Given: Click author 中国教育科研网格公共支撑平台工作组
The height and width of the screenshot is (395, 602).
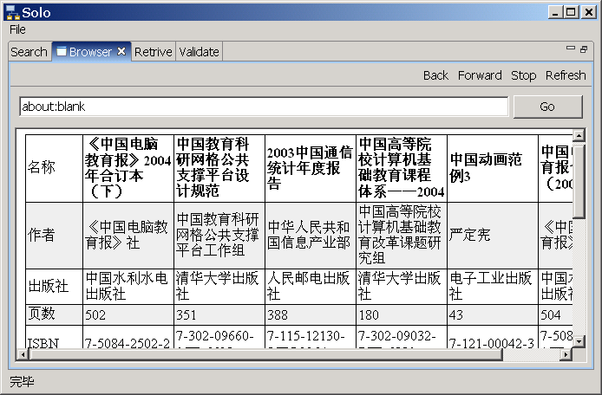Looking at the screenshot, I should coord(219,235).
